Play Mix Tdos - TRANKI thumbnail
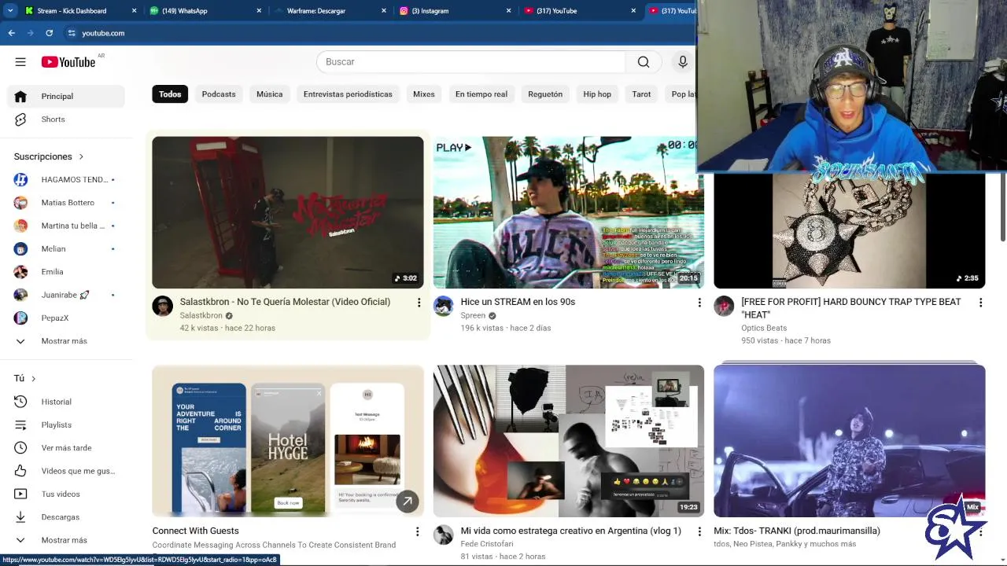 pos(850,440)
